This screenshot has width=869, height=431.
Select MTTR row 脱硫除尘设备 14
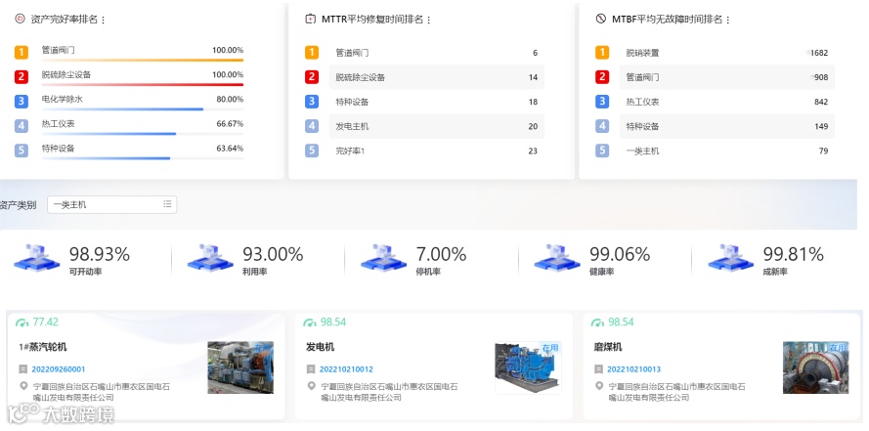(437, 77)
